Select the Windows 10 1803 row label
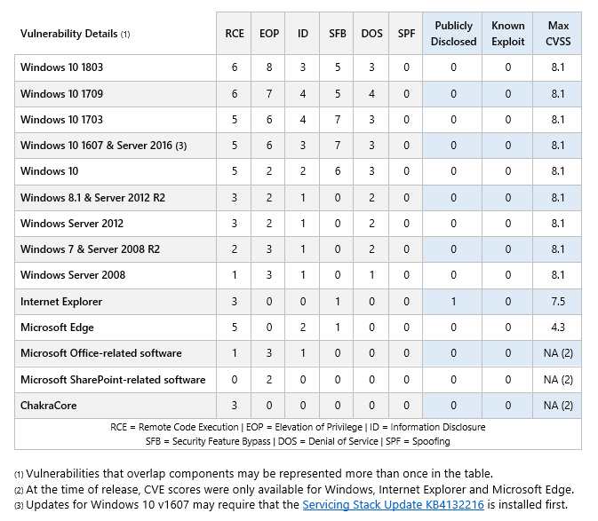Screen dimensions: 598x521 click(62, 67)
